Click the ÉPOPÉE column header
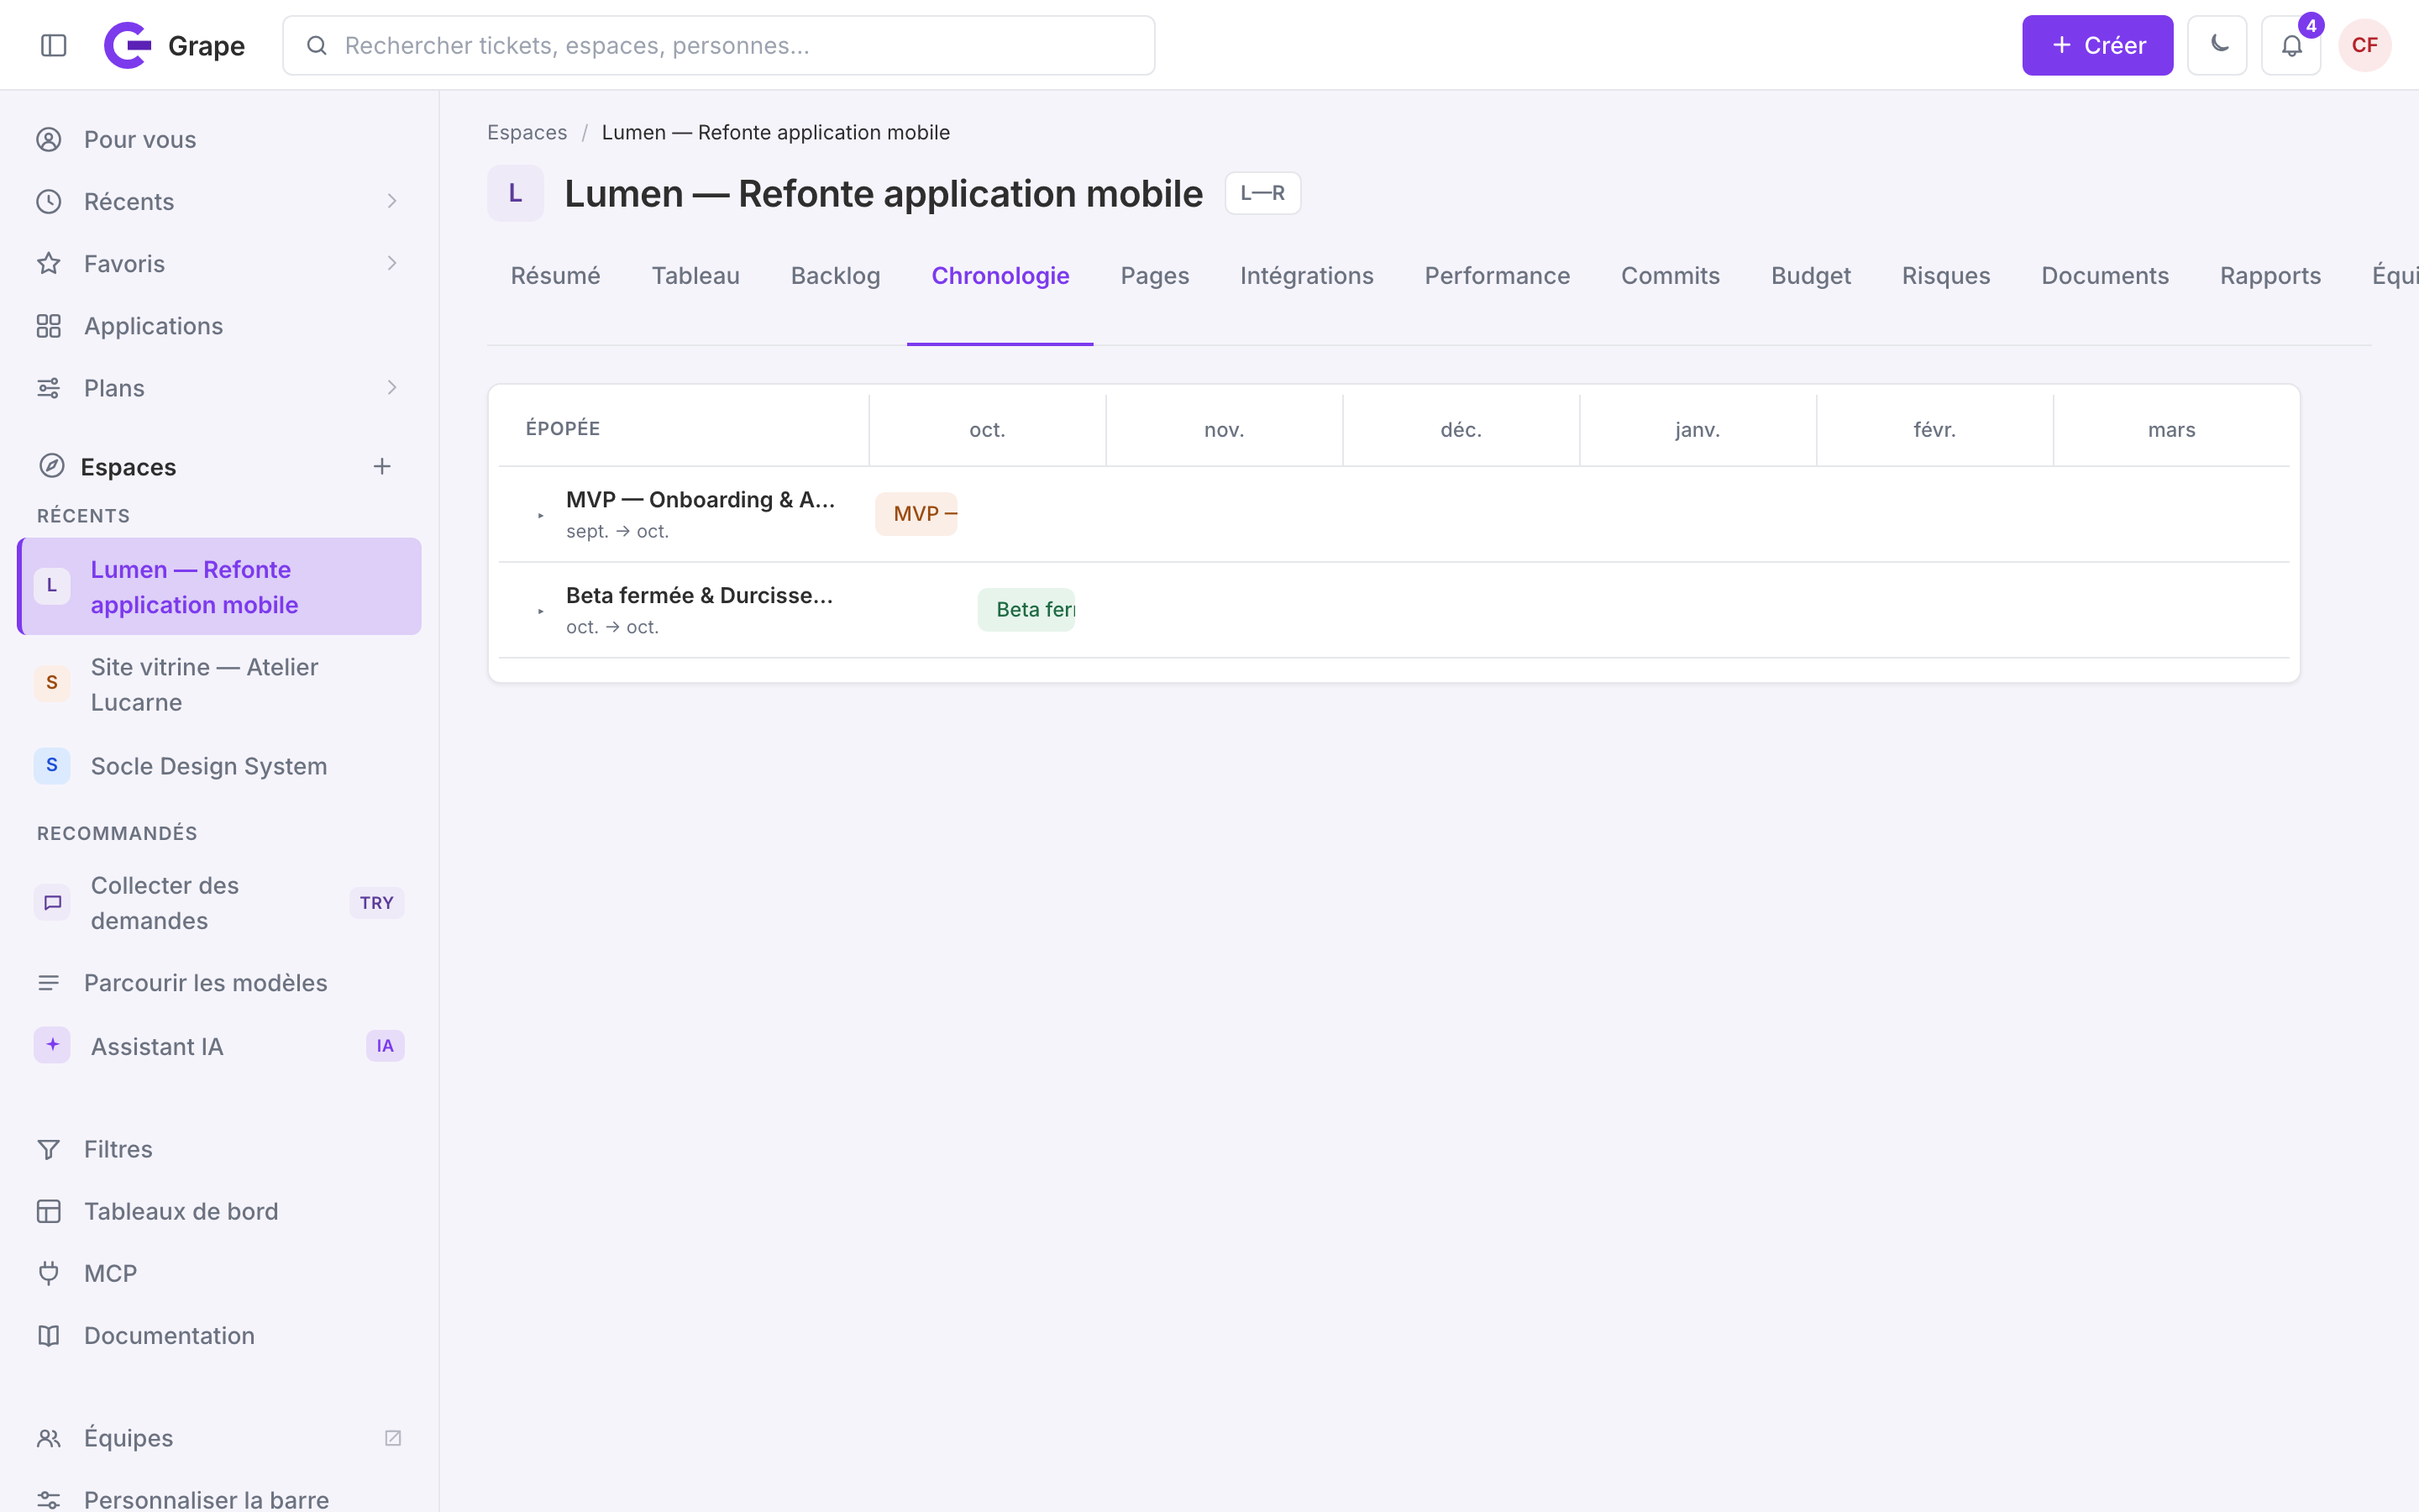This screenshot has width=2419, height=1512. click(563, 428)
